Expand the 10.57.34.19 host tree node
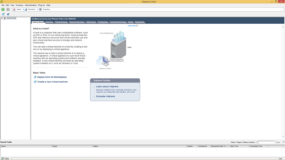Image resolution: width=285 pixels, height=160 pixels. 2,18
